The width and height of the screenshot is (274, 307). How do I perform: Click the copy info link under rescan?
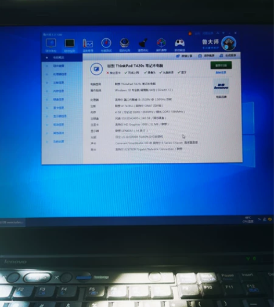tap(221, 72)
